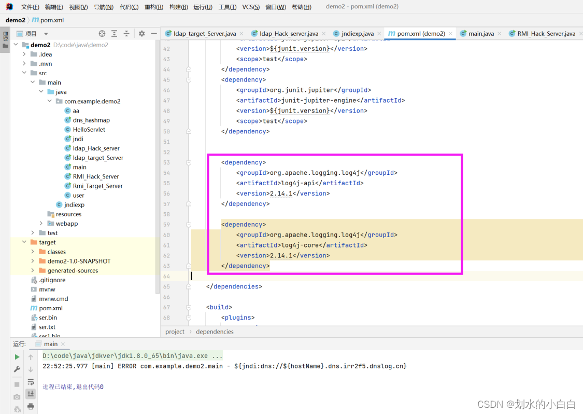Expand the classes folder
Viewport: 583px width, 414px height.
(x=33, y=252)
